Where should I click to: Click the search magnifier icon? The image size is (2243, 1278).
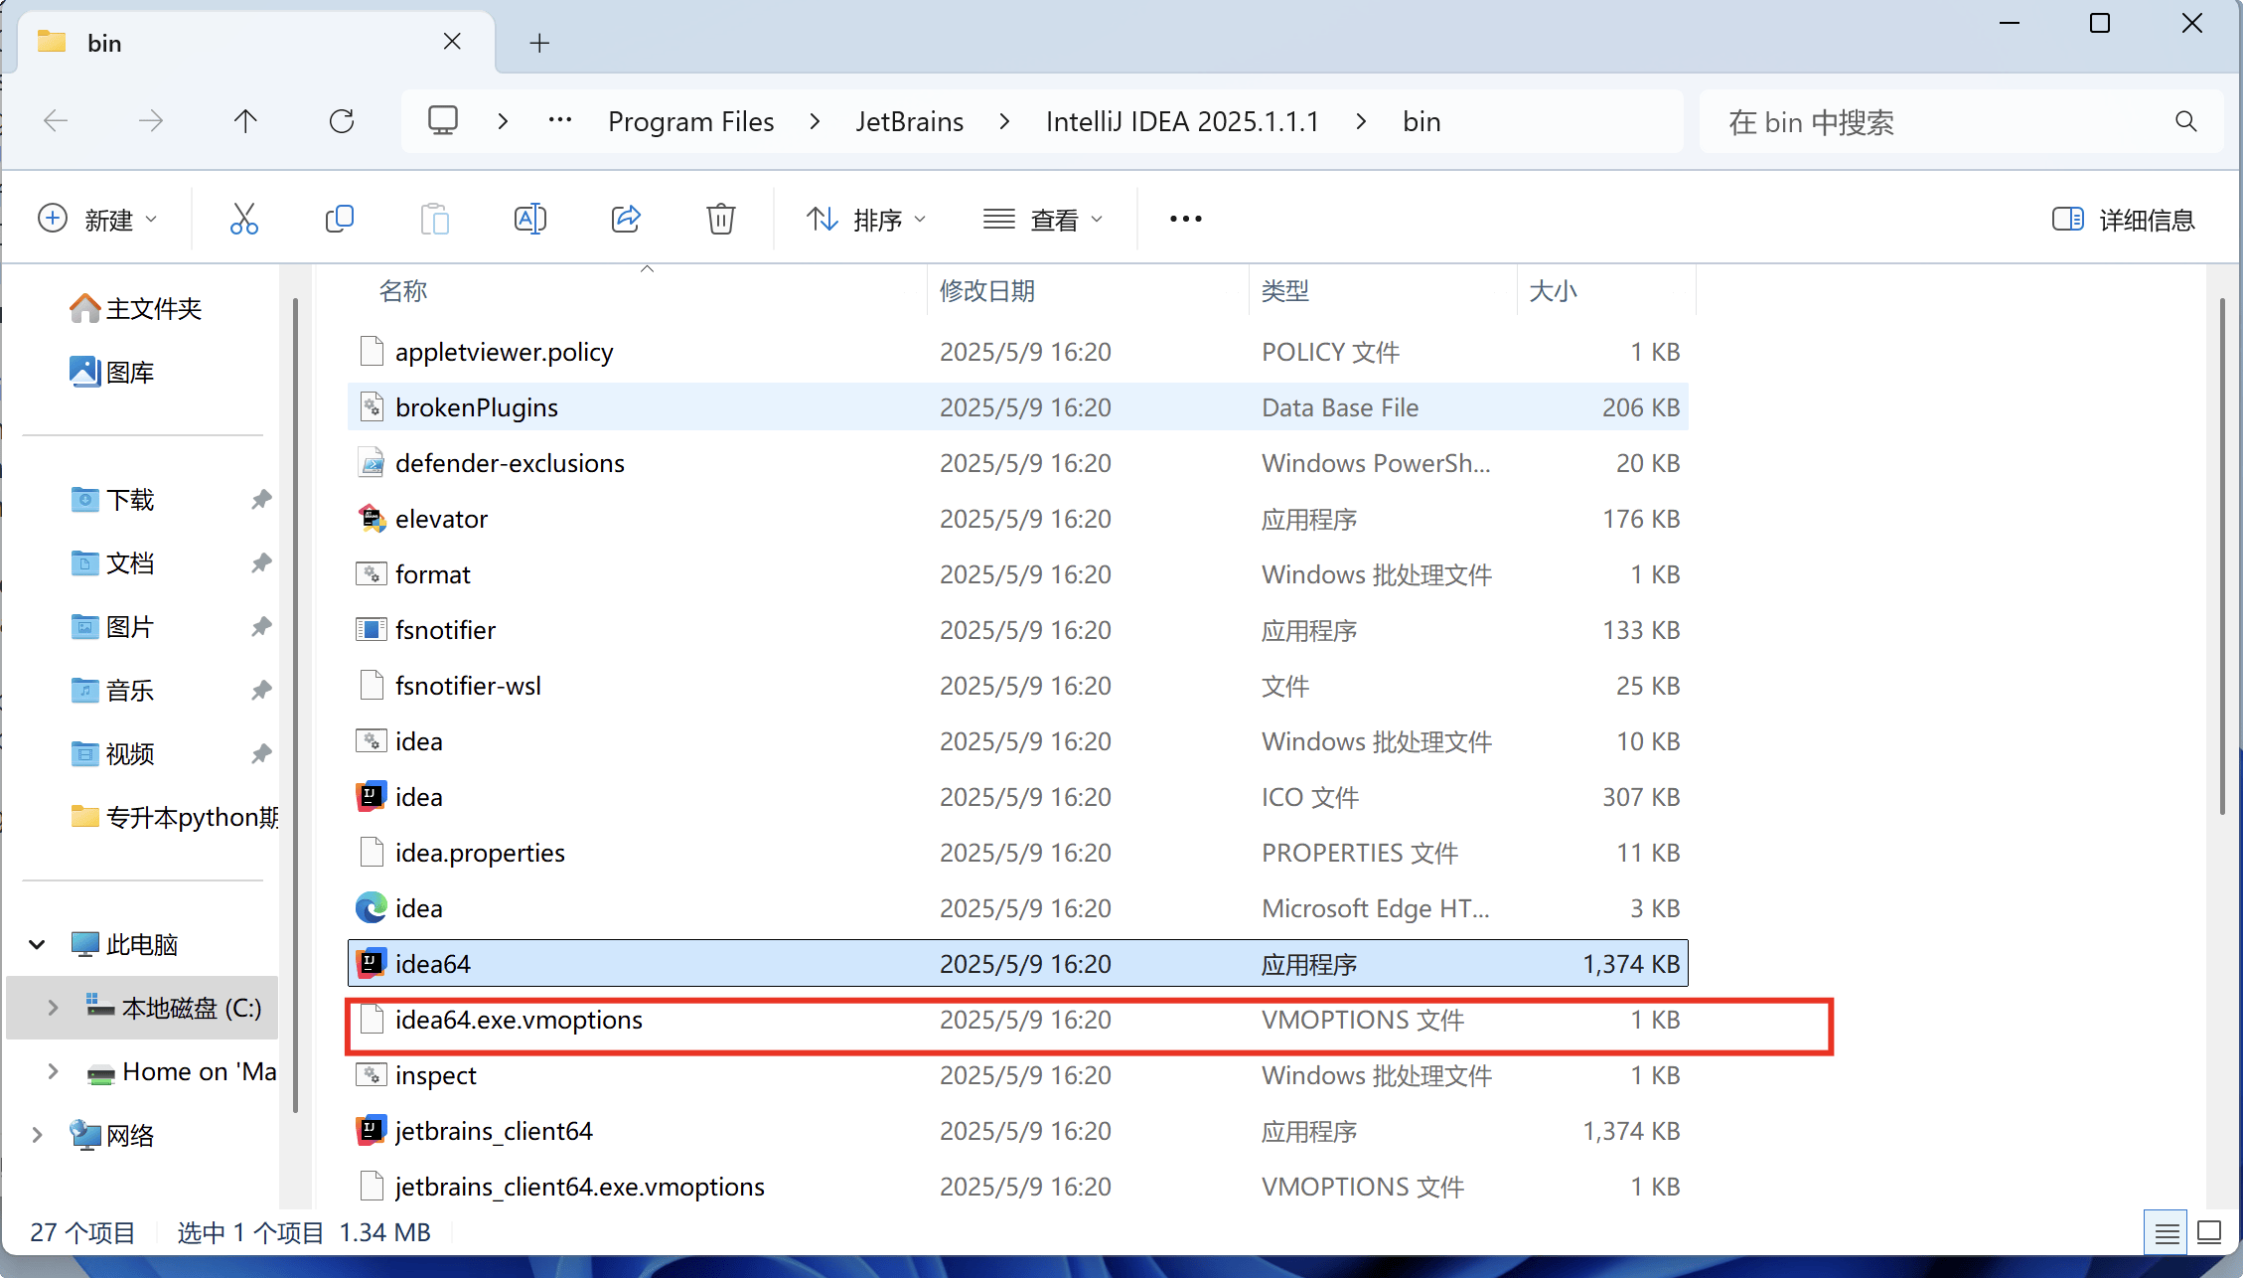[2185, 121]
